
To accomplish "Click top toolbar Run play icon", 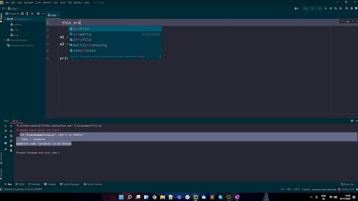I will 326,8.
